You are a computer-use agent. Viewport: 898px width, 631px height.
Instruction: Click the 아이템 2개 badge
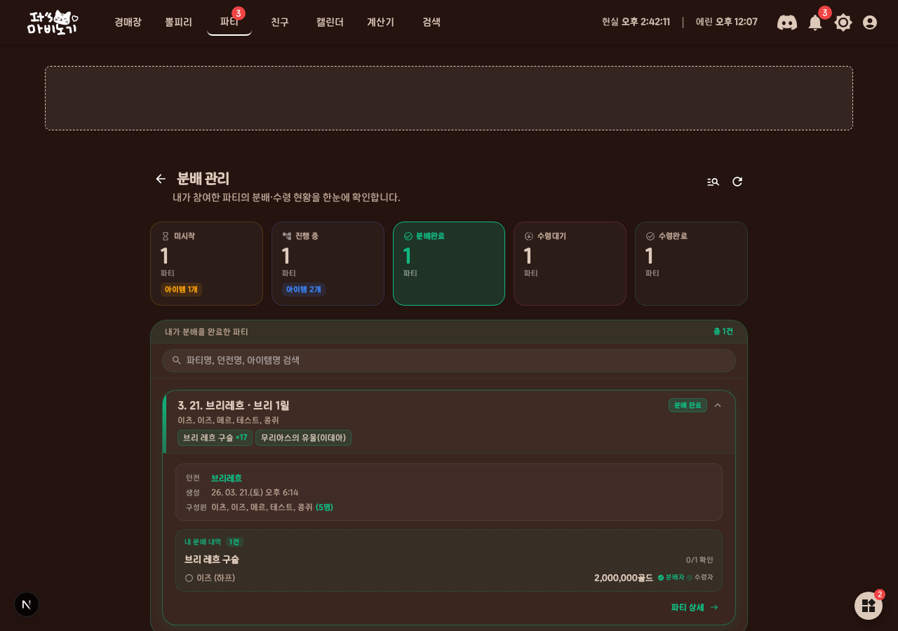(x=303, y=290)
